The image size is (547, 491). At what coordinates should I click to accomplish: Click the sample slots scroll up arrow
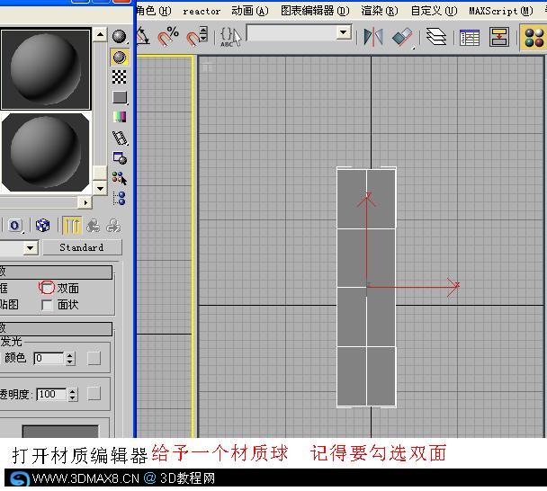pyautogui.click(x=100, y=34)
